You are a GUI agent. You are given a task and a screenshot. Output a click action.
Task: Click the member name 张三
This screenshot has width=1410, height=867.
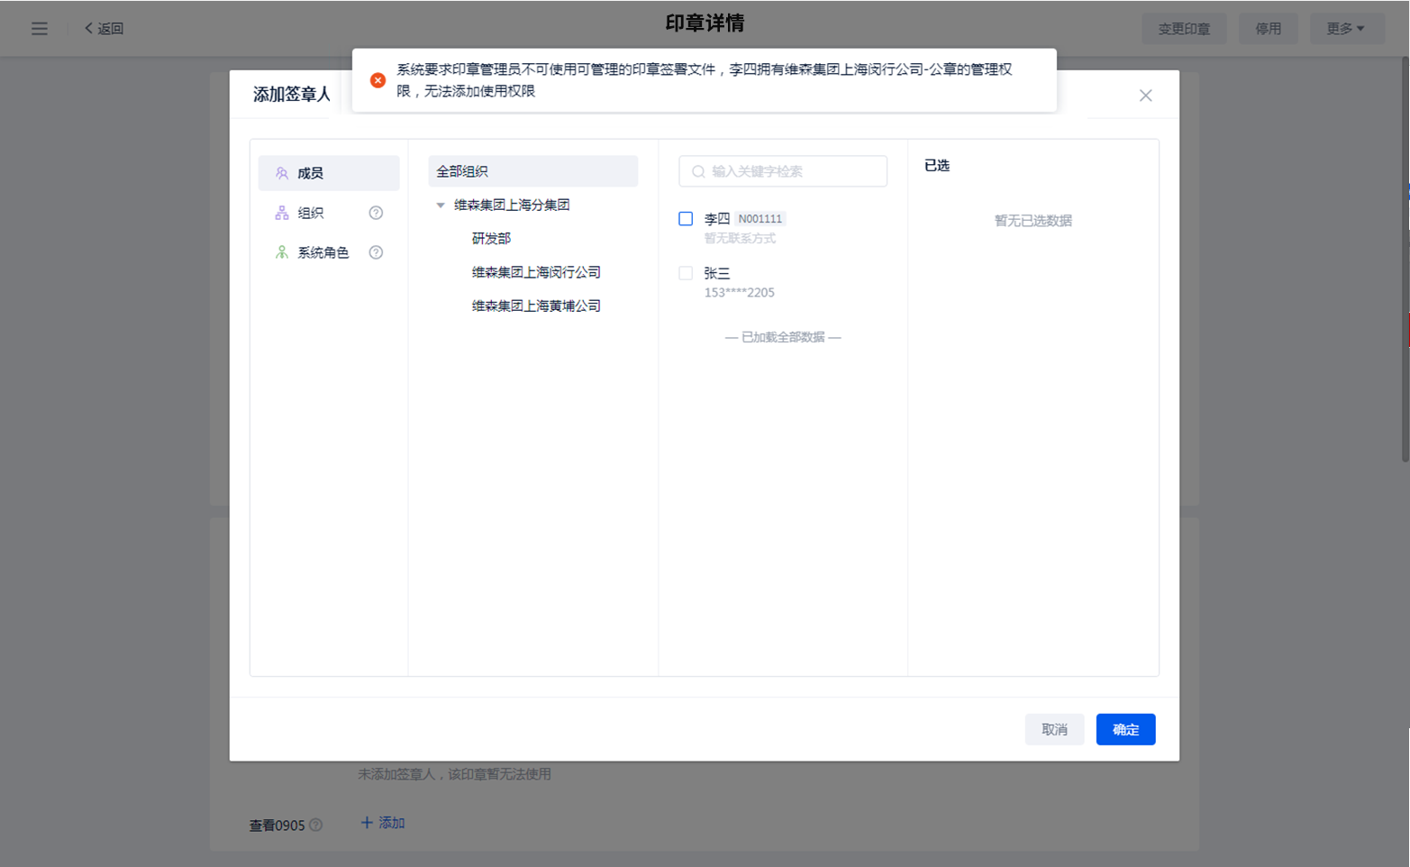pos(717,273)
